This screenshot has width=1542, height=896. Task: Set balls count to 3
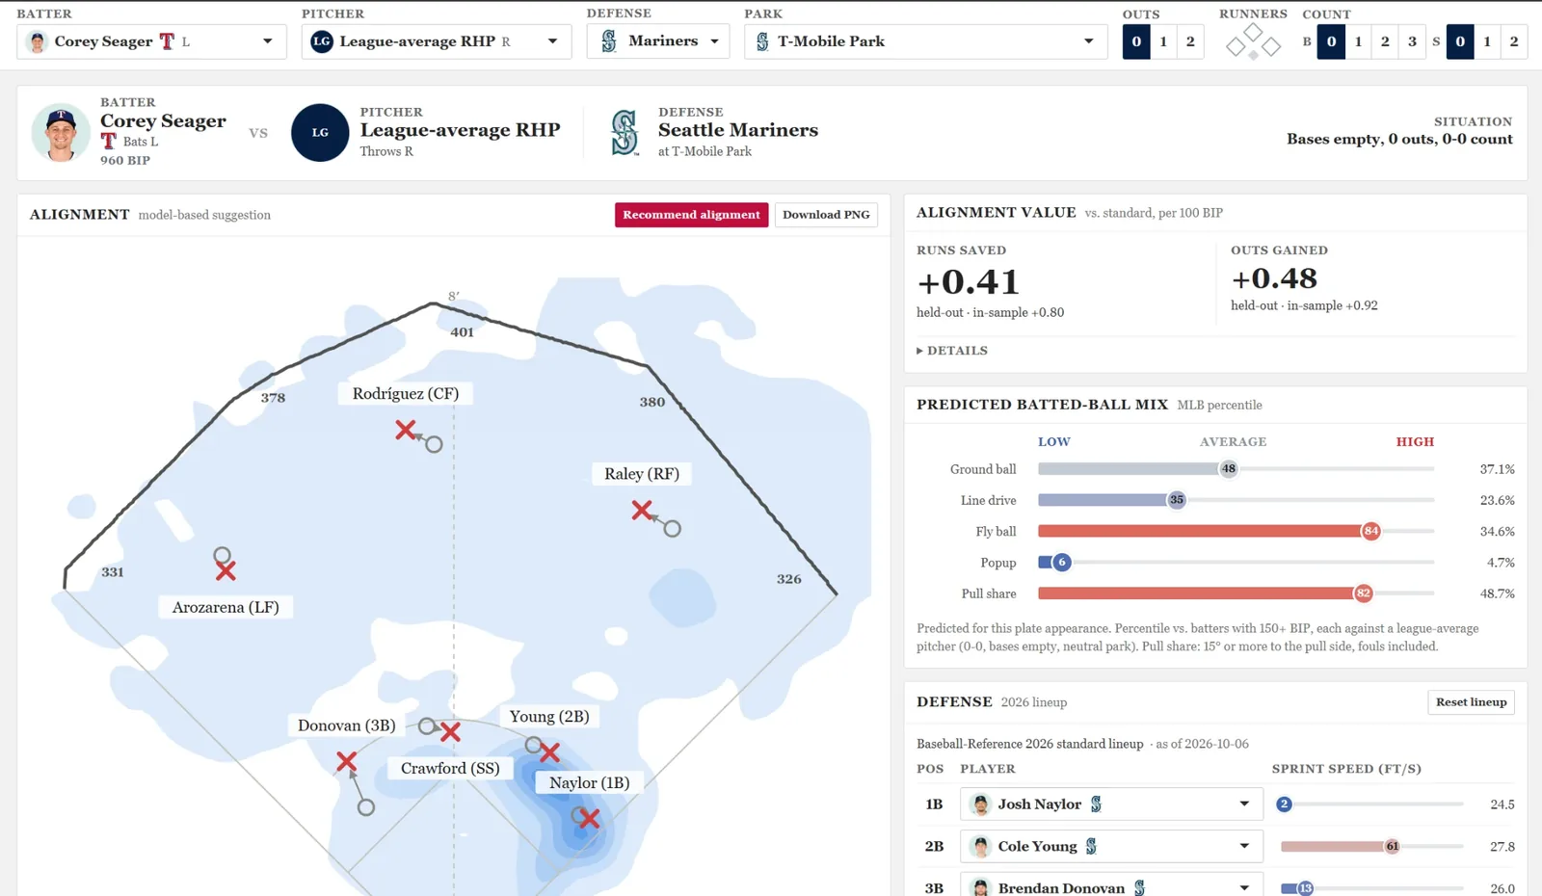point(1412,41)
